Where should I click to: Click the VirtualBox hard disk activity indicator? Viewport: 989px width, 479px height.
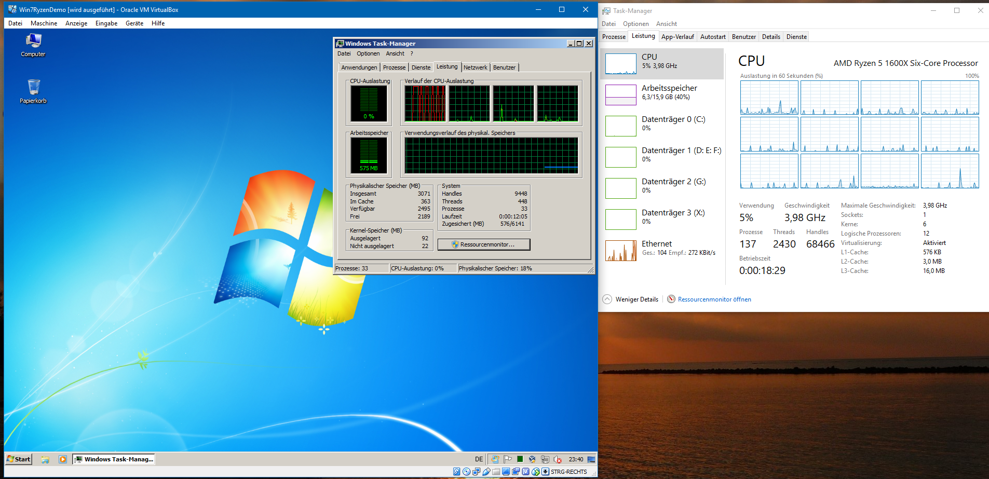point(456,472)
